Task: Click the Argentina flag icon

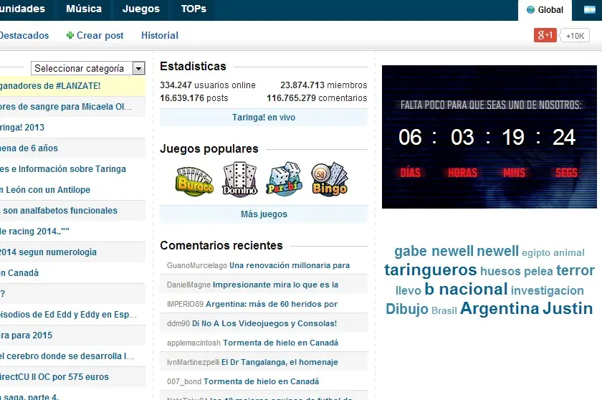Action: [x=590, y=10]
